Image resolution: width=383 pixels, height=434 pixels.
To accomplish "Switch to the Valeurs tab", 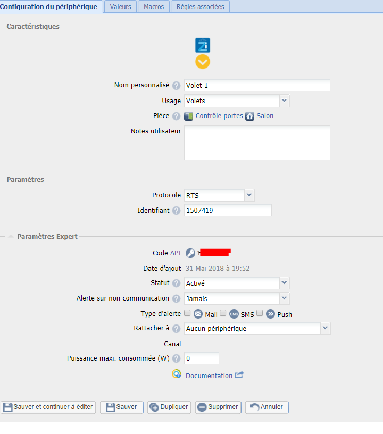I will click(120, 6).
